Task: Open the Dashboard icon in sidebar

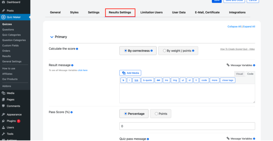Action: point(3,2)
